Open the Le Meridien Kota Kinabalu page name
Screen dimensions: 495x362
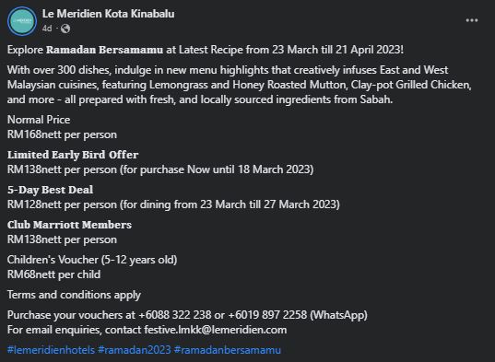point(108,14)
